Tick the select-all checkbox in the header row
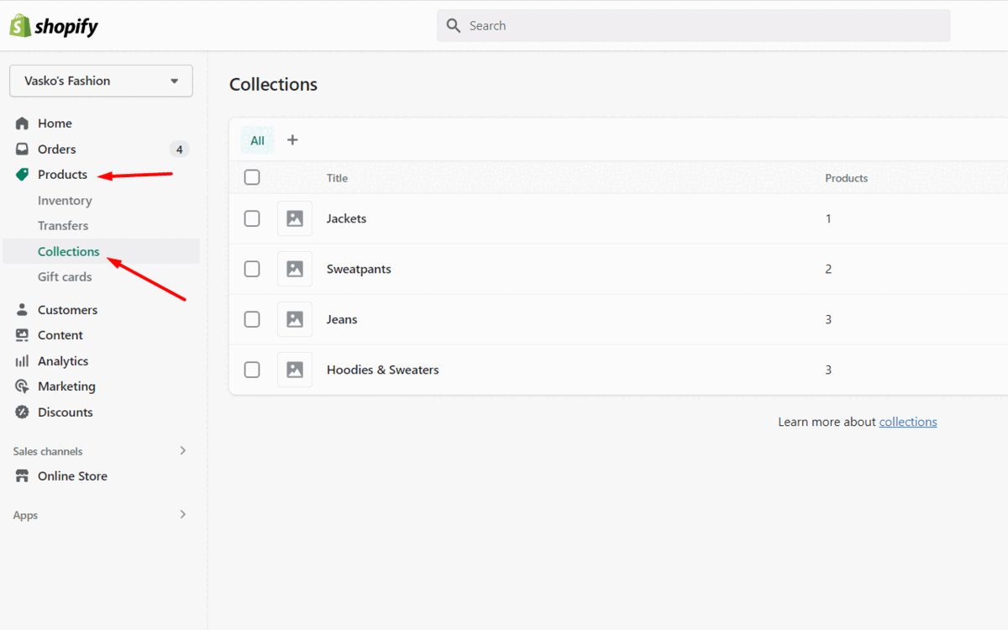 [252, 177]
